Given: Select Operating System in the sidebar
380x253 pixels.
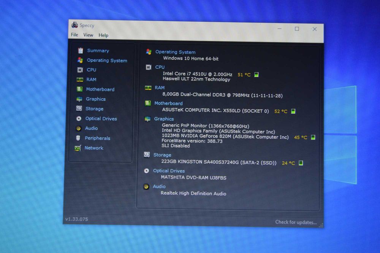Looking at the screenshot, I should (x=107, y=60).
